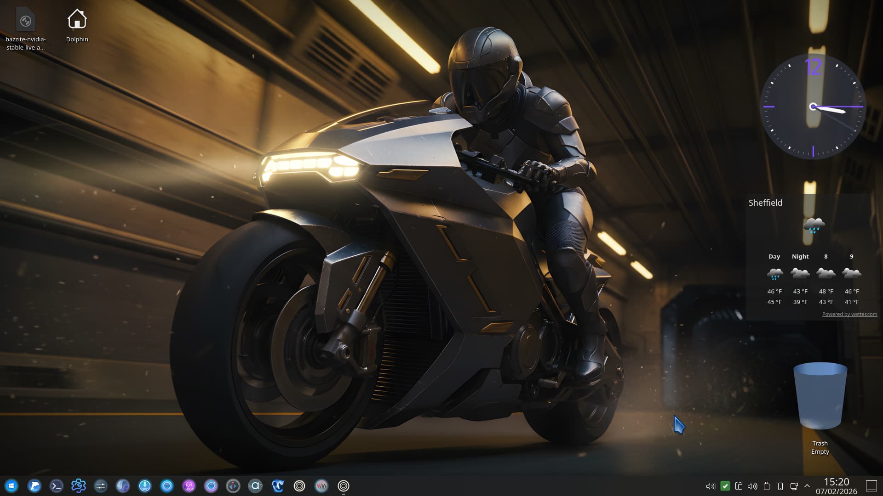This screenshot has width=883, height=496.
Task: Open the clipboard tray icon
Action: (739, 486)
